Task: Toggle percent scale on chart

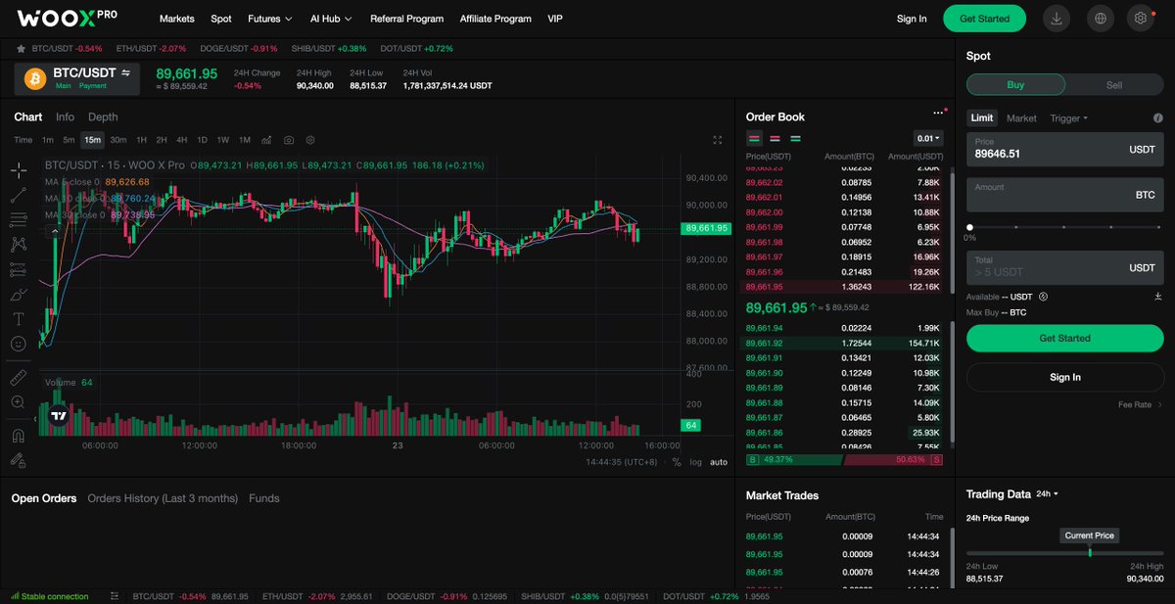Action: click(x=677, y=462)
